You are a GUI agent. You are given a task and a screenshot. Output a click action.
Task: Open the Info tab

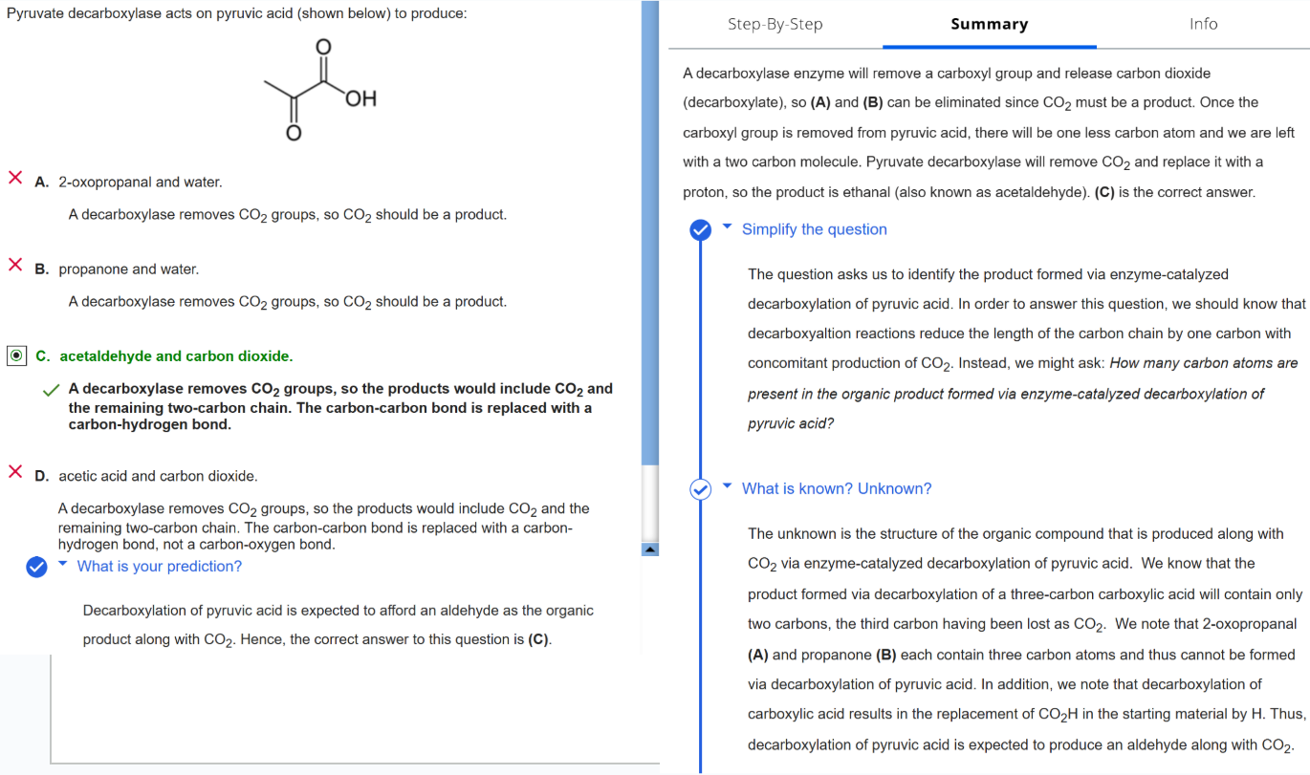tap(1203, 24)
